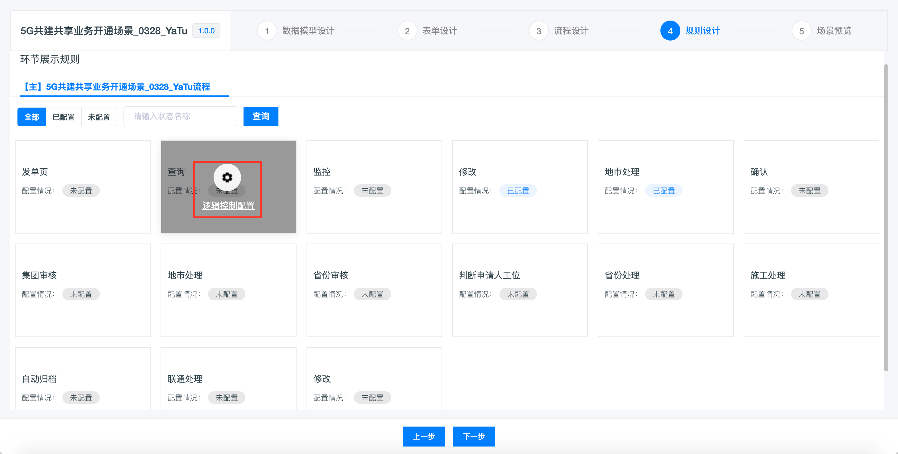Click the 环节展示规则 heading

click(x=50, y=59)
